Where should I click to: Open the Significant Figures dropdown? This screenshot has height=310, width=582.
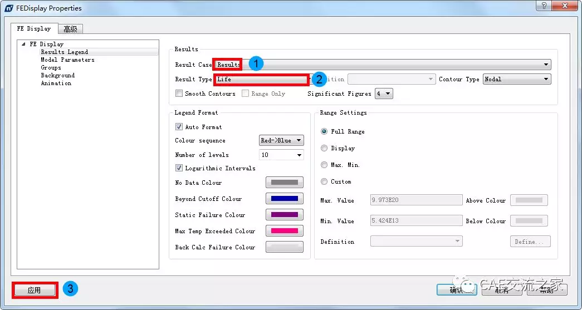point(384,94)
